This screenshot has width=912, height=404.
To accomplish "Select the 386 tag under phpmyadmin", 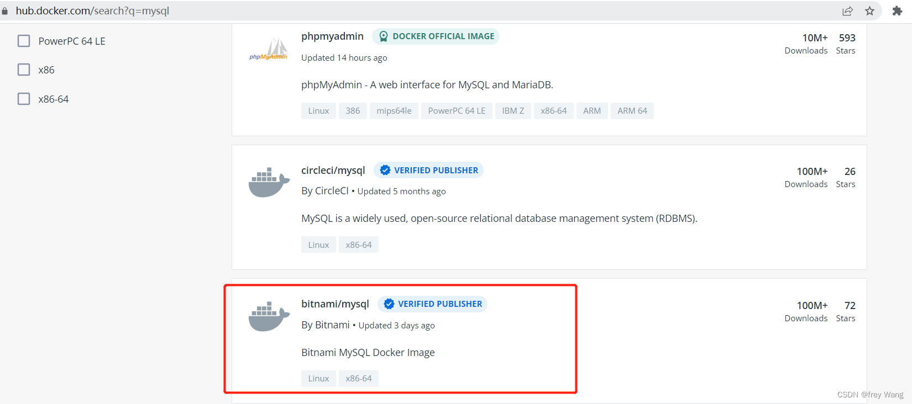I will 353,111.
